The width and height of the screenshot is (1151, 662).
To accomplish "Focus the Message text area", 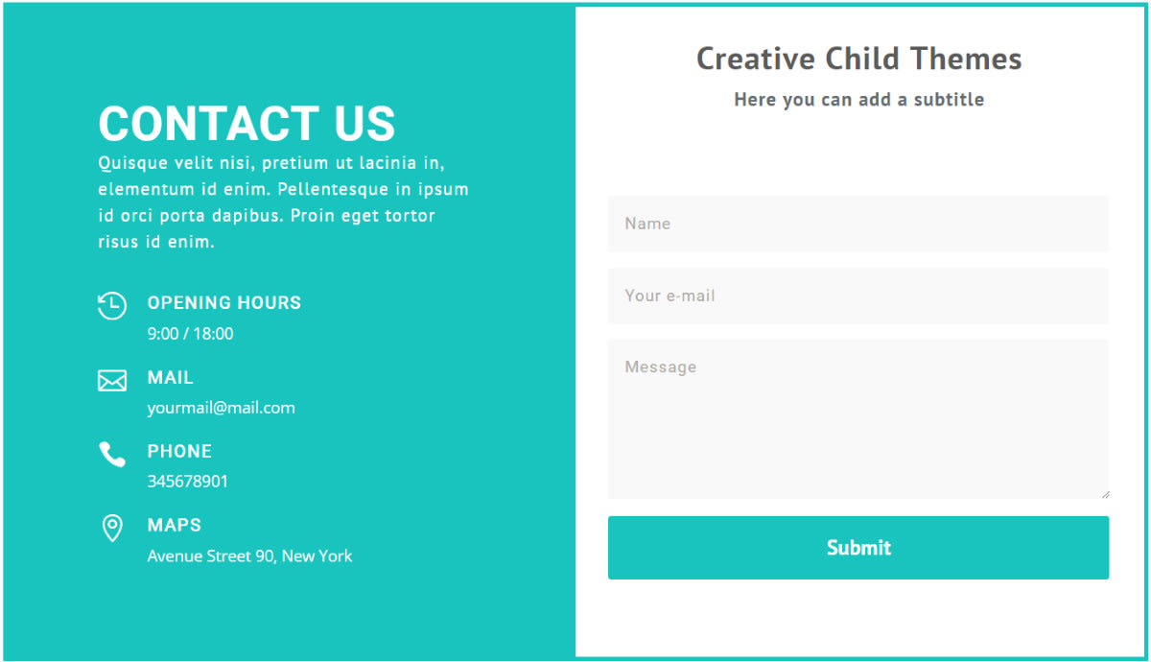I will click(x=858, y=419).
